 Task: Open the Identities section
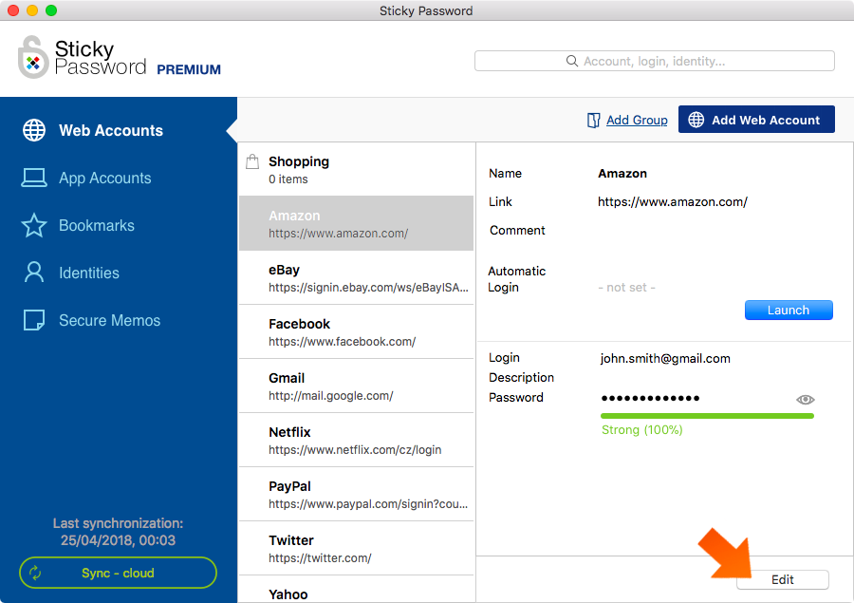point(119,273)
